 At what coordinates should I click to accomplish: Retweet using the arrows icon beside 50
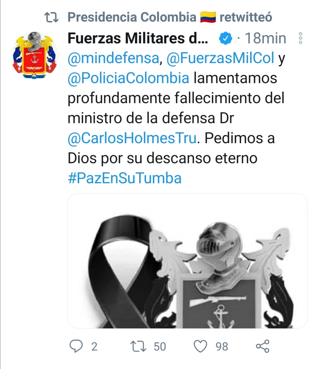click(x=138, y=346)
